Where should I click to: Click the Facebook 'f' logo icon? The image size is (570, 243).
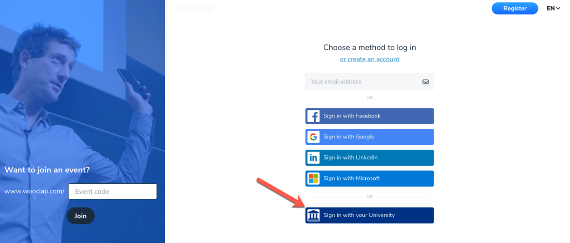[x=313, y=116]
